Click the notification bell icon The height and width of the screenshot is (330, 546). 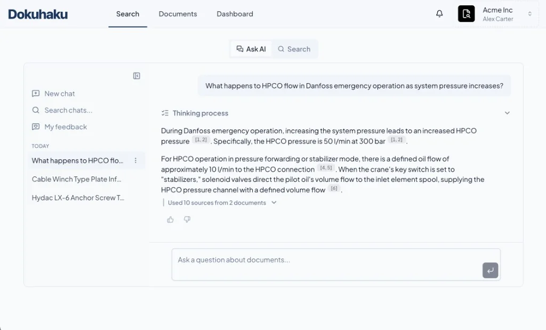pyautogui.click(x=439, y=14)
